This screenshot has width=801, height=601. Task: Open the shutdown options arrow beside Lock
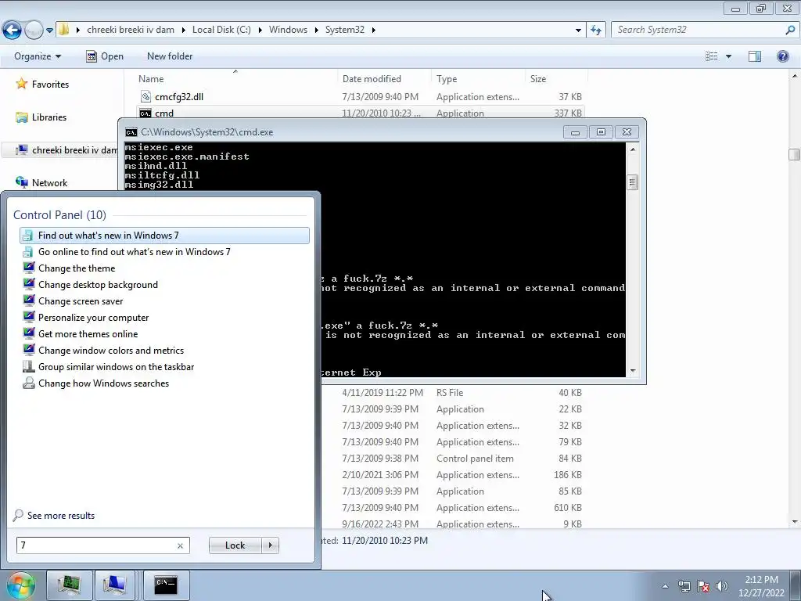click(270, 545)
